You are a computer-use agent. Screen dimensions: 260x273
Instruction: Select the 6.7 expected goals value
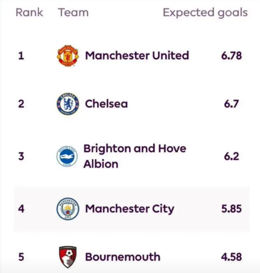click(232, 104)
